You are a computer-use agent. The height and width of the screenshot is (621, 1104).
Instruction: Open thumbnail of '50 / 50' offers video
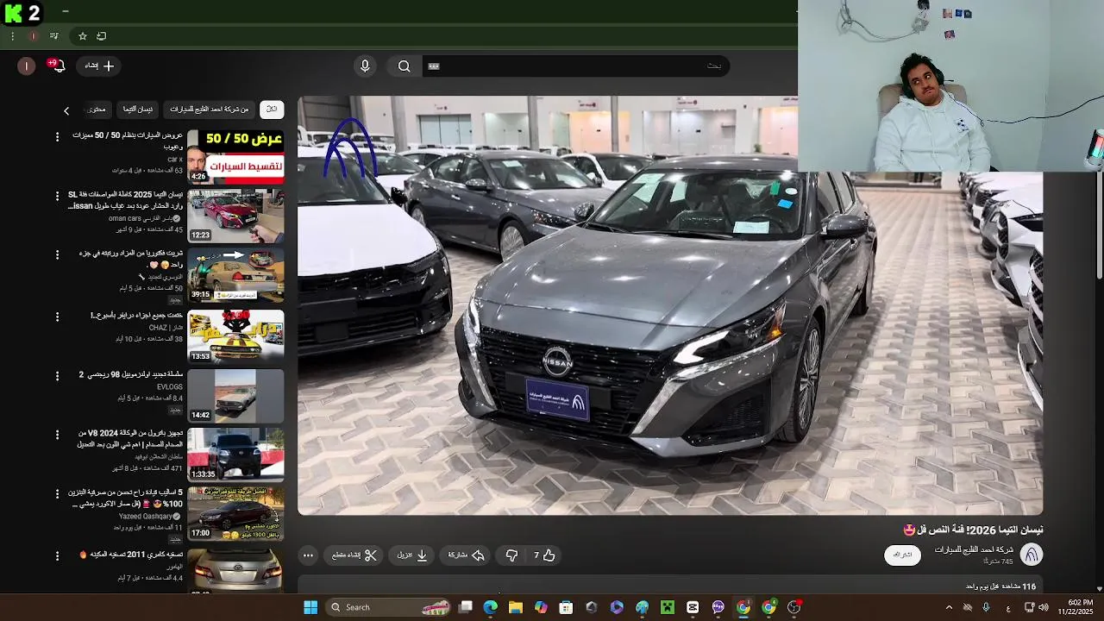pos(235,156)
